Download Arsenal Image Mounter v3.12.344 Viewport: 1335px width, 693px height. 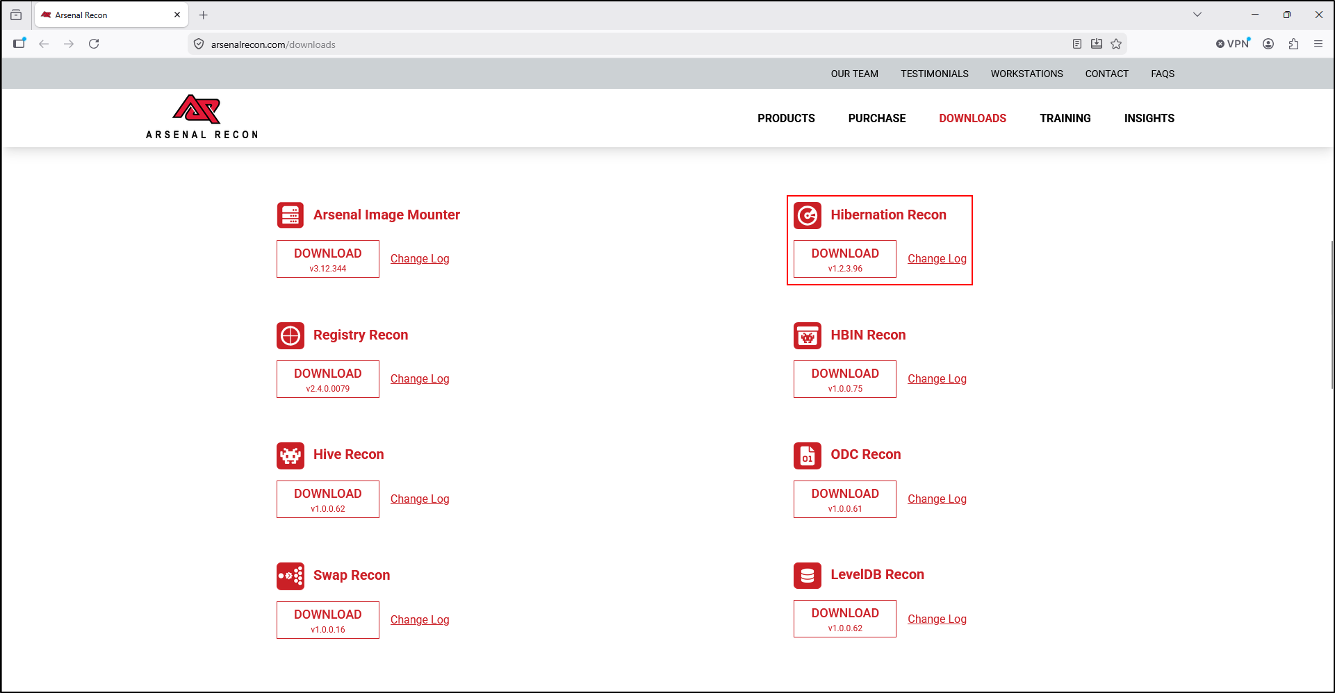pos(328,259)
